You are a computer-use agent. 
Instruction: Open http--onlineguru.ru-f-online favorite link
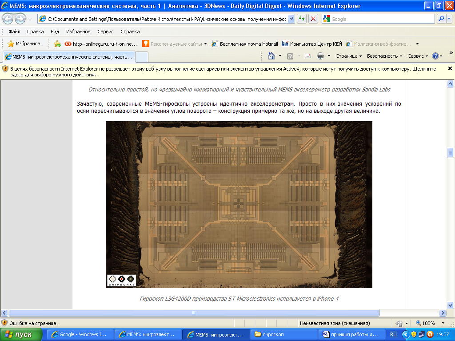[x=101, y=44]
